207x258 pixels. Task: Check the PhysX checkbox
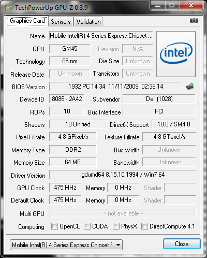(116, 226)
